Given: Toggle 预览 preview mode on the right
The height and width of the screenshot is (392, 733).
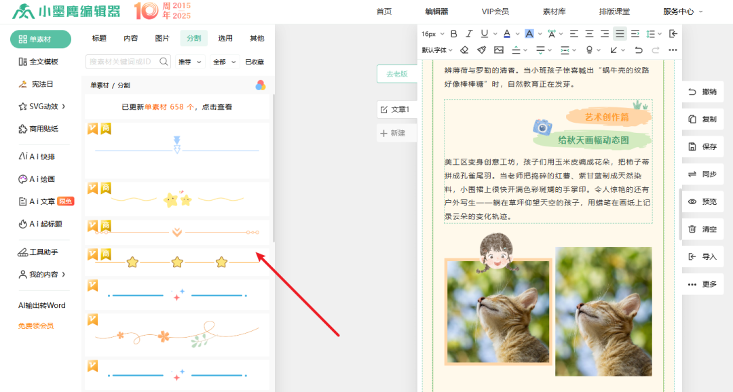Looking at the screenshot, I should coord(702,201).
